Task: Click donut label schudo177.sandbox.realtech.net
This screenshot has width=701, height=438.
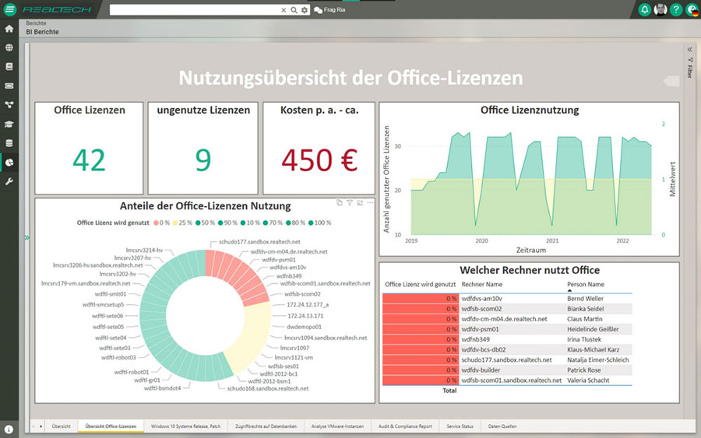Action: pos(259,241)
